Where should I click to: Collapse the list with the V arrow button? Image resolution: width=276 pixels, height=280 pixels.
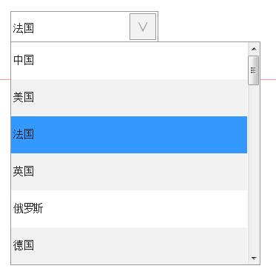pos(143,27)
